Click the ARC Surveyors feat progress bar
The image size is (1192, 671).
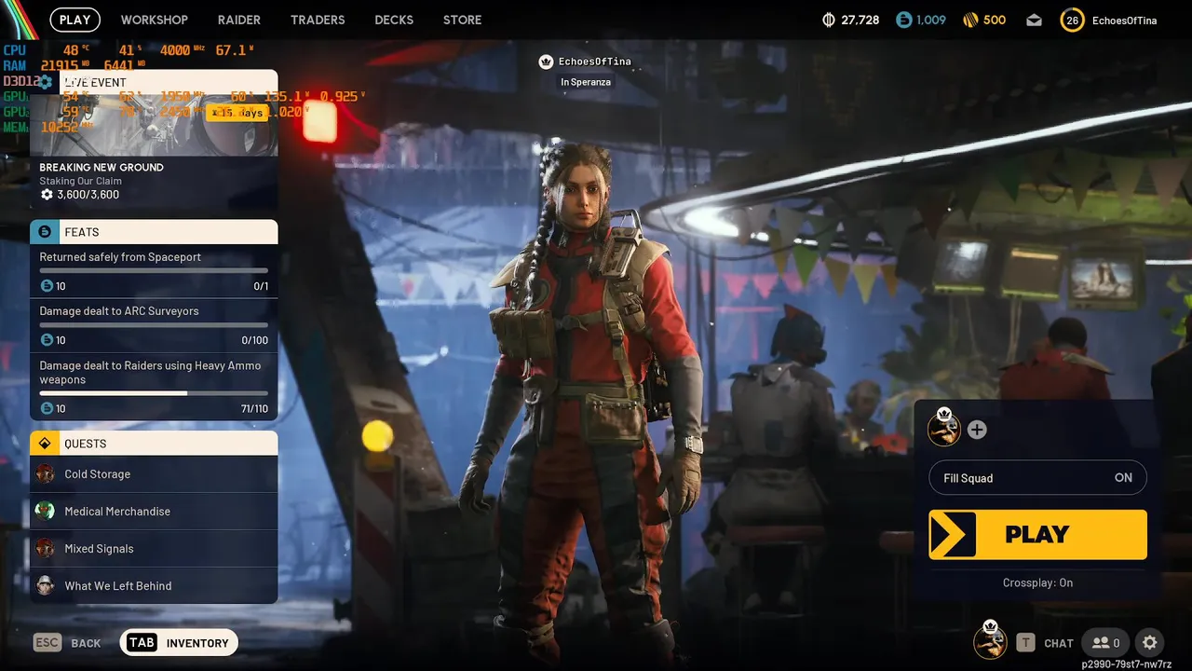pyautogui.click(x=154, y=325)
